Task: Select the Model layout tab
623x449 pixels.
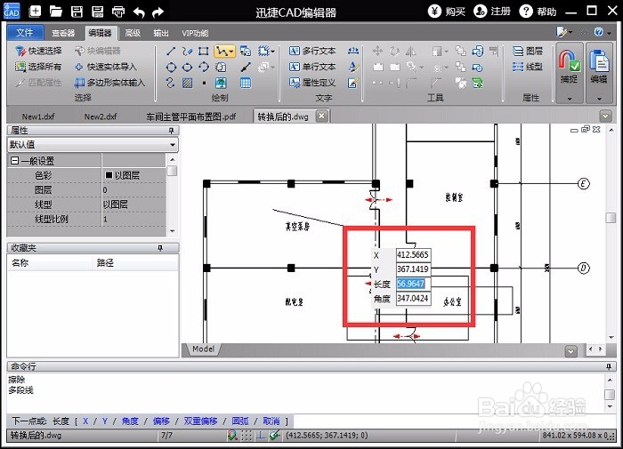Action: tap(203, 349)
